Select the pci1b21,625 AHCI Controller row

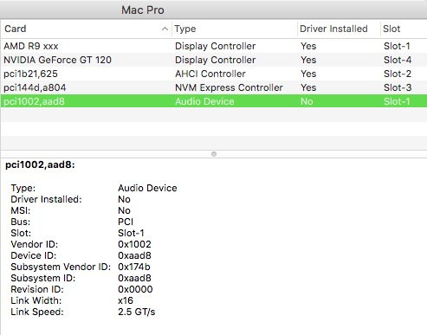(x=214, y=74)
